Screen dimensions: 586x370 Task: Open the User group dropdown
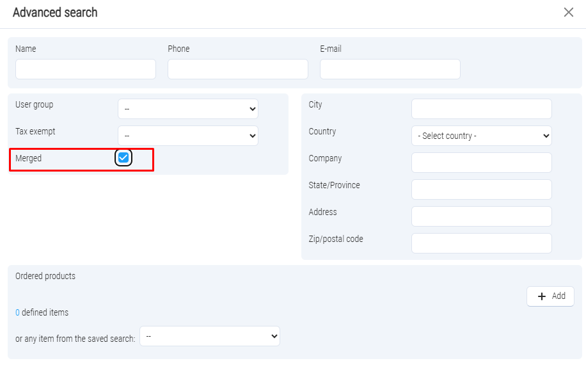[x=187, y=109]
